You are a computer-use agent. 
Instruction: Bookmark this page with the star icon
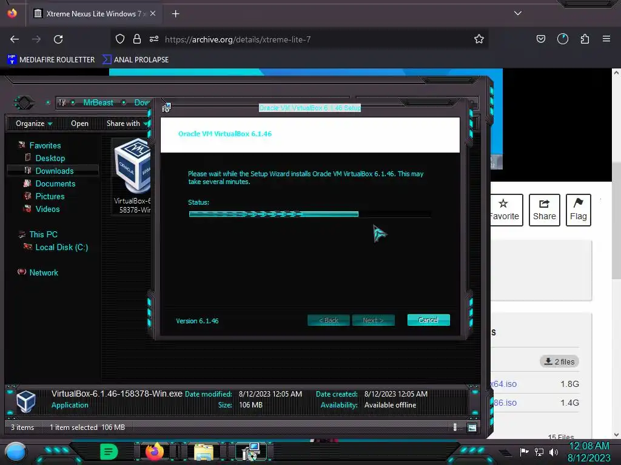click(479, 39)
